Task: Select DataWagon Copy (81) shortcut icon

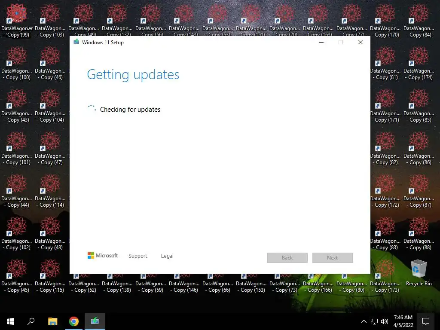Action: coord(385,64)
